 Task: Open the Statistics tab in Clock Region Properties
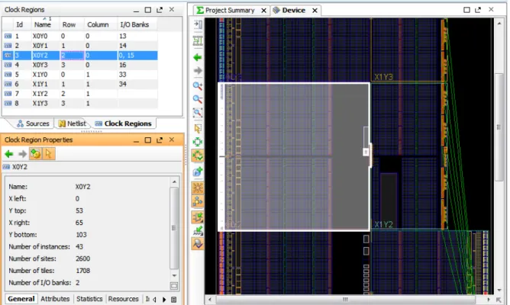click(x=89, y=299)
